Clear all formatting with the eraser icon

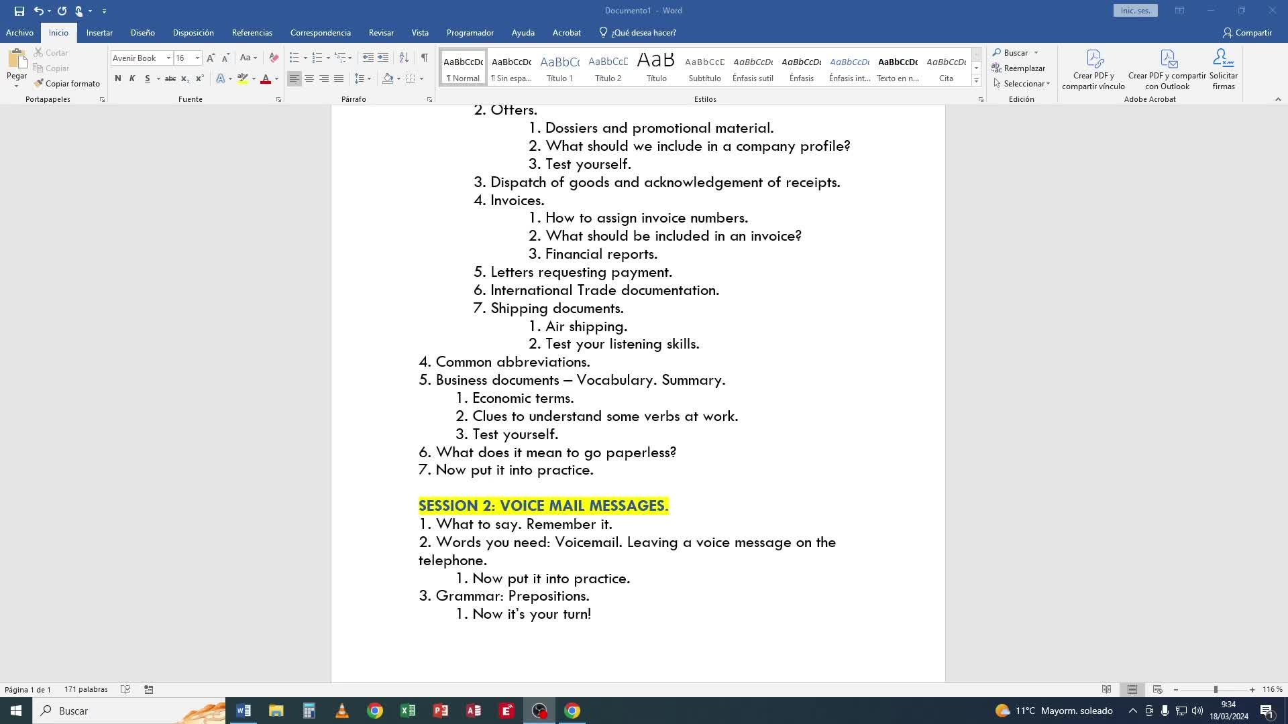[x=274, y=58]
